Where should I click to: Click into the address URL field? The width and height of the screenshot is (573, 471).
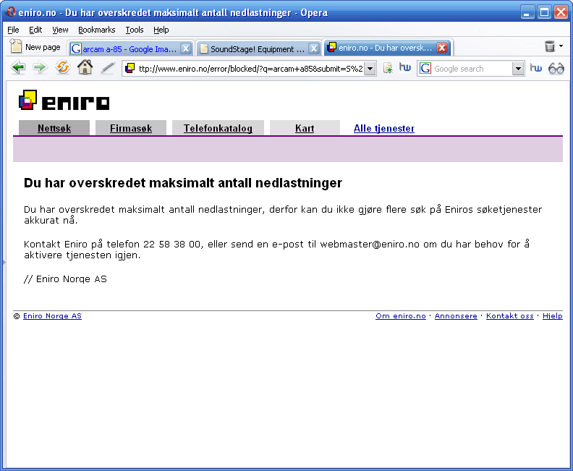[x=250, y=69]
